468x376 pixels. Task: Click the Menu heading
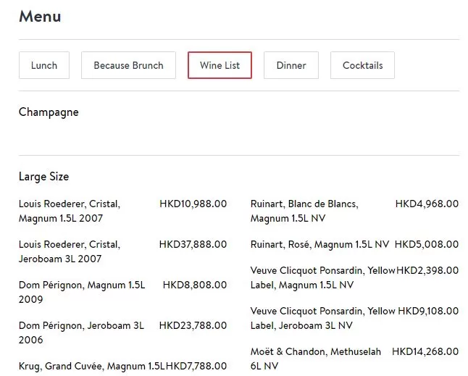pos(40,17)
